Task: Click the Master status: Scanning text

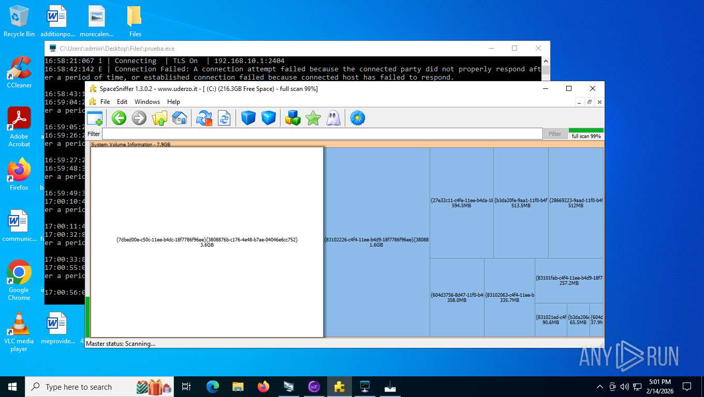Action: [121, 344]
